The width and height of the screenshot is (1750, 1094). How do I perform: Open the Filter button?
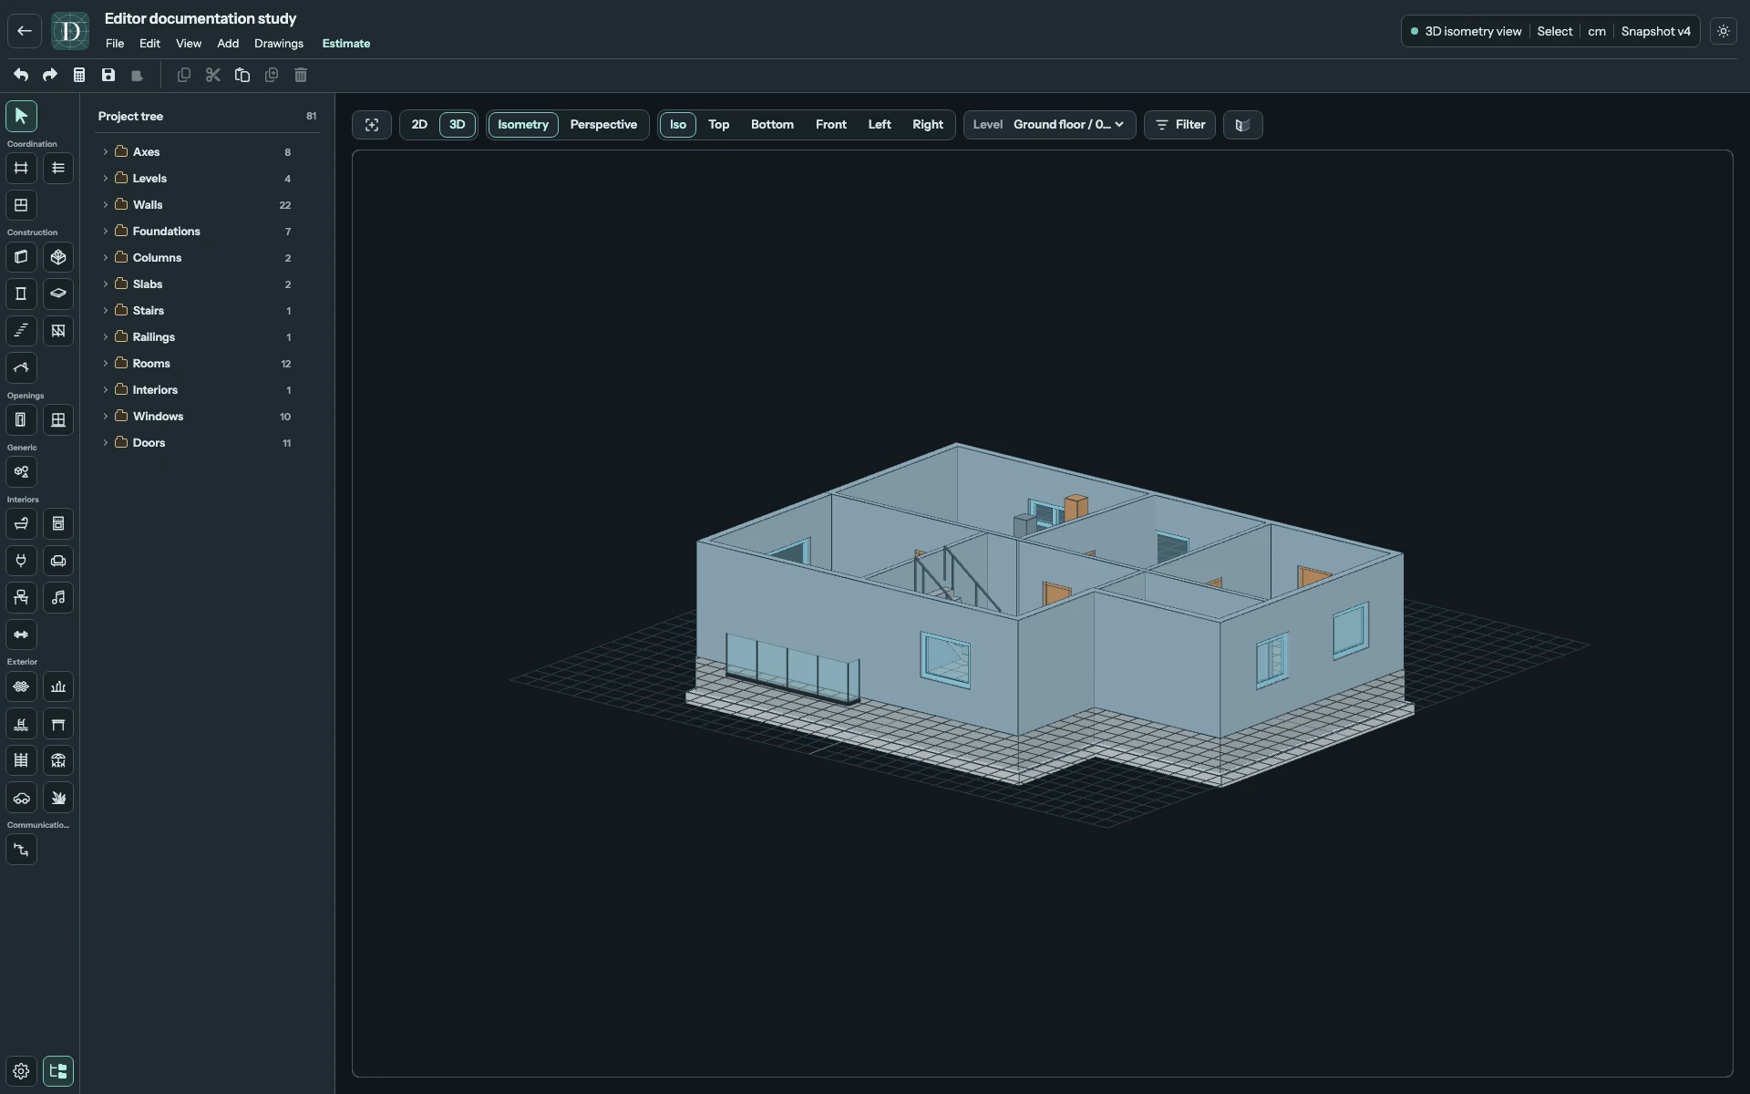(1179, 125)
